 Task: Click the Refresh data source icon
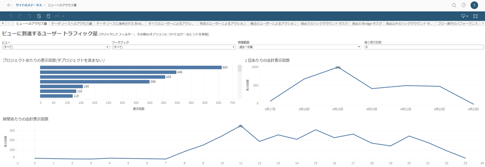point(39,16)
